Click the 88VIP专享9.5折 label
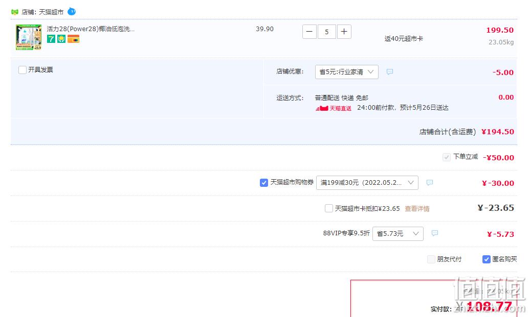Viewport: 530px width, 317px height. pyautogui.click(x=346, y=233)
